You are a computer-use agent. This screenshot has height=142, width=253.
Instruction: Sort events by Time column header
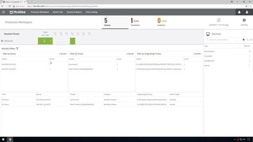[4, 94]
